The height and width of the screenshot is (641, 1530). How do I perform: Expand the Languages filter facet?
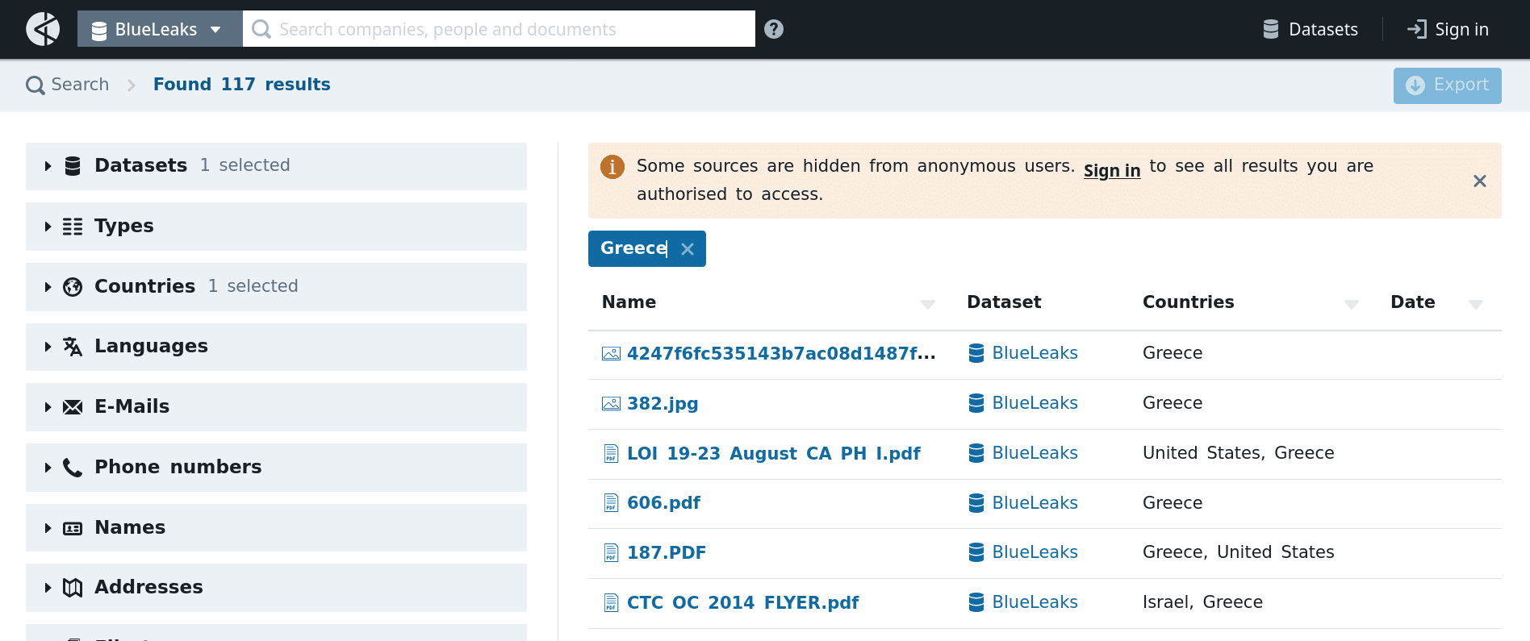click(276, 347)
